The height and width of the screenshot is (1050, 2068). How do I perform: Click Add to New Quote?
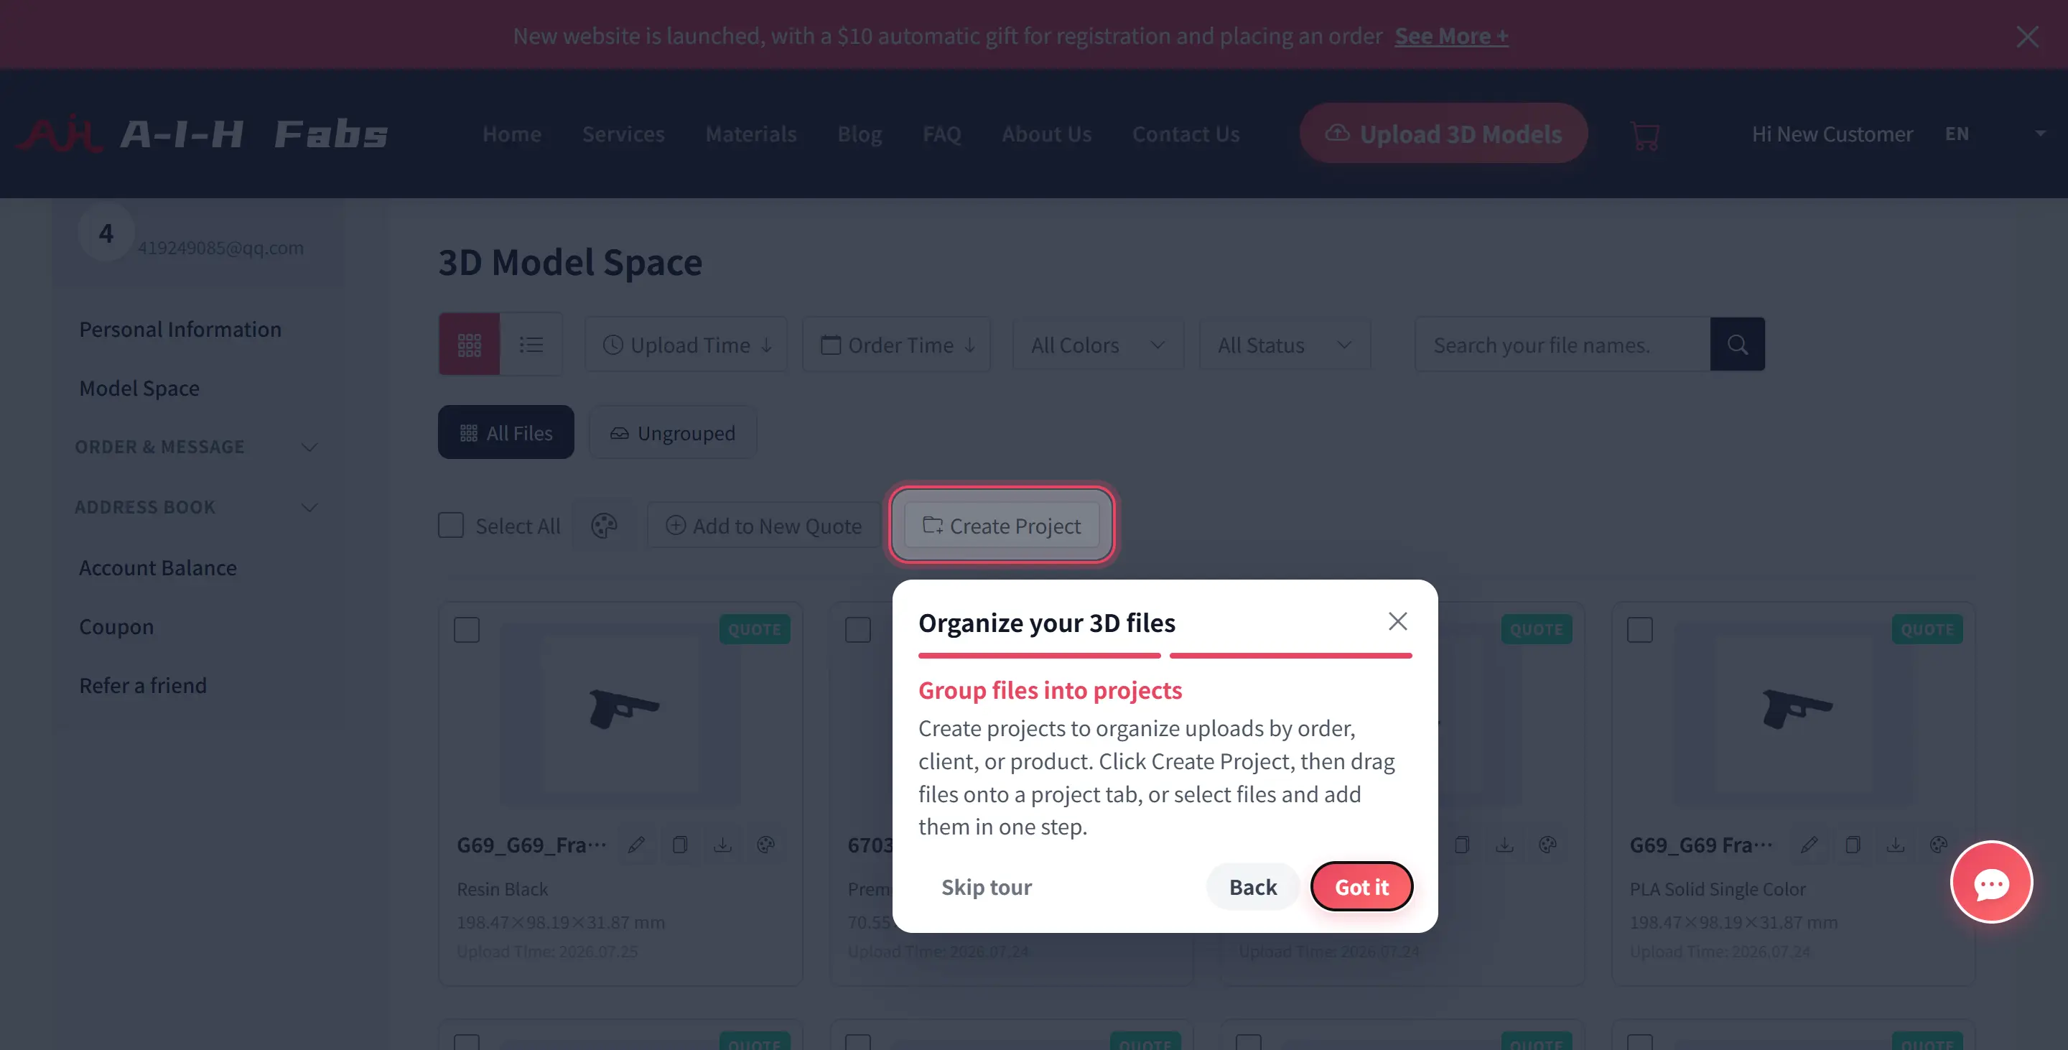click(x=763, y=526)
